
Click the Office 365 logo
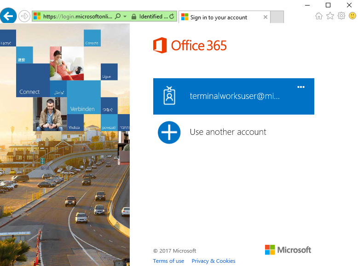pyautogui.click(x=190, y=45)
